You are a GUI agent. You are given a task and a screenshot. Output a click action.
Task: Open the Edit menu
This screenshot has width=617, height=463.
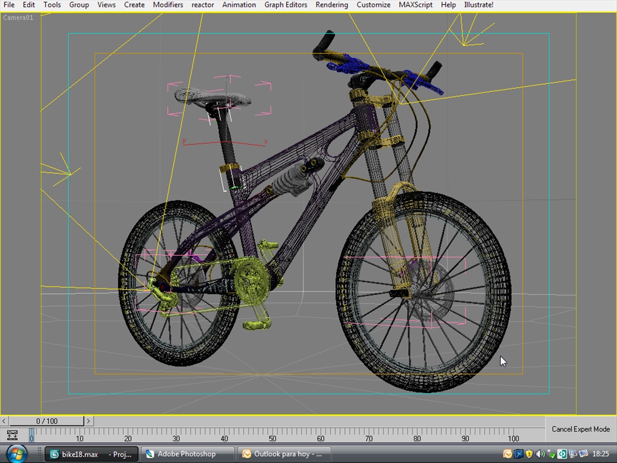(x=29, y=5)
